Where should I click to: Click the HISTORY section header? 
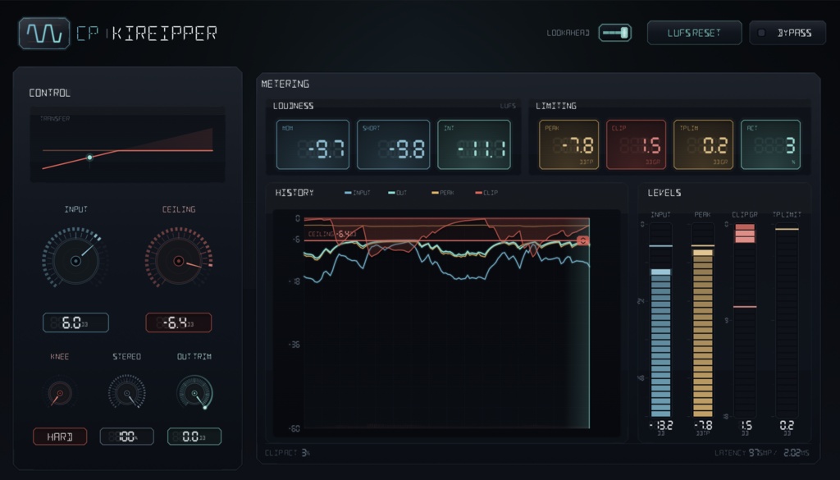294,193
